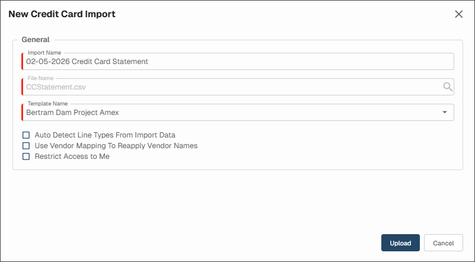Tick the Use Vendor Mapping checkbox
Image resolution: width=475 pixels, height=262 pixels.
click(26, 146)
